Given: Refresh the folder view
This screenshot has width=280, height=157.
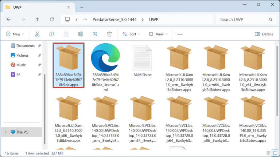Looking at the screenshot, I should point(52,19).
